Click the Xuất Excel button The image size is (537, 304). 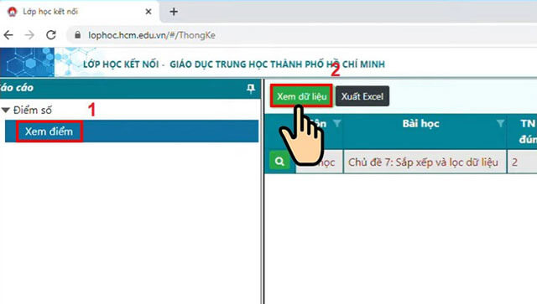[x=362, y=96]
